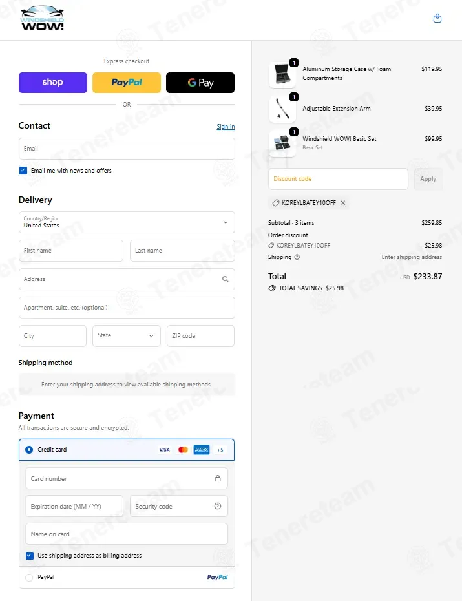The image size is (462, 601).
Task: Click the Apply discount button
Action: [x=428, y=179]
